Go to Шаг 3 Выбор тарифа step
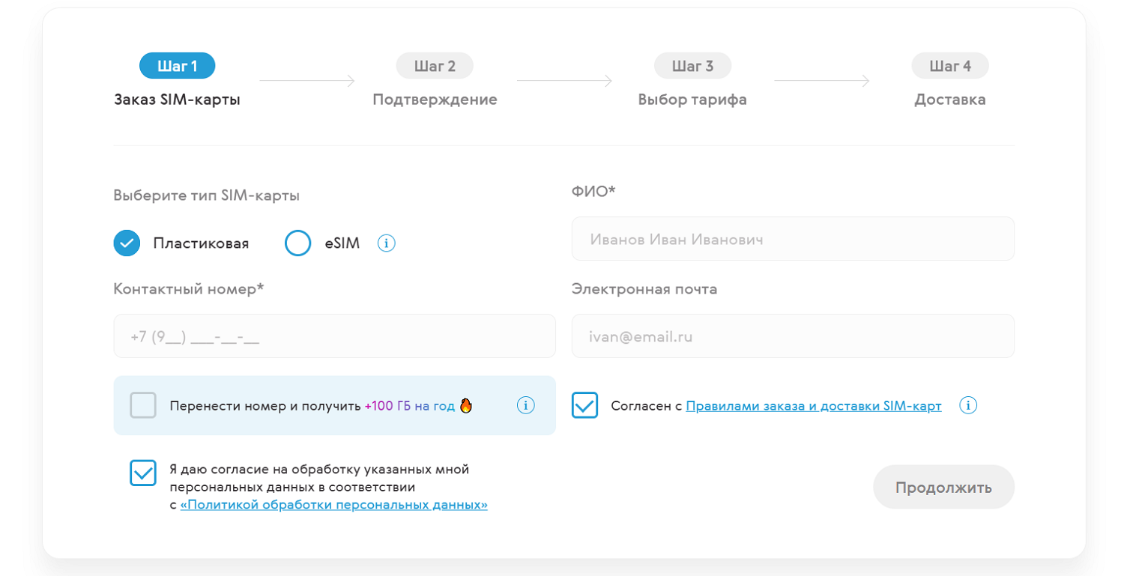Image resolution: width=1124 pixels, height=576 pixels. 692,66
